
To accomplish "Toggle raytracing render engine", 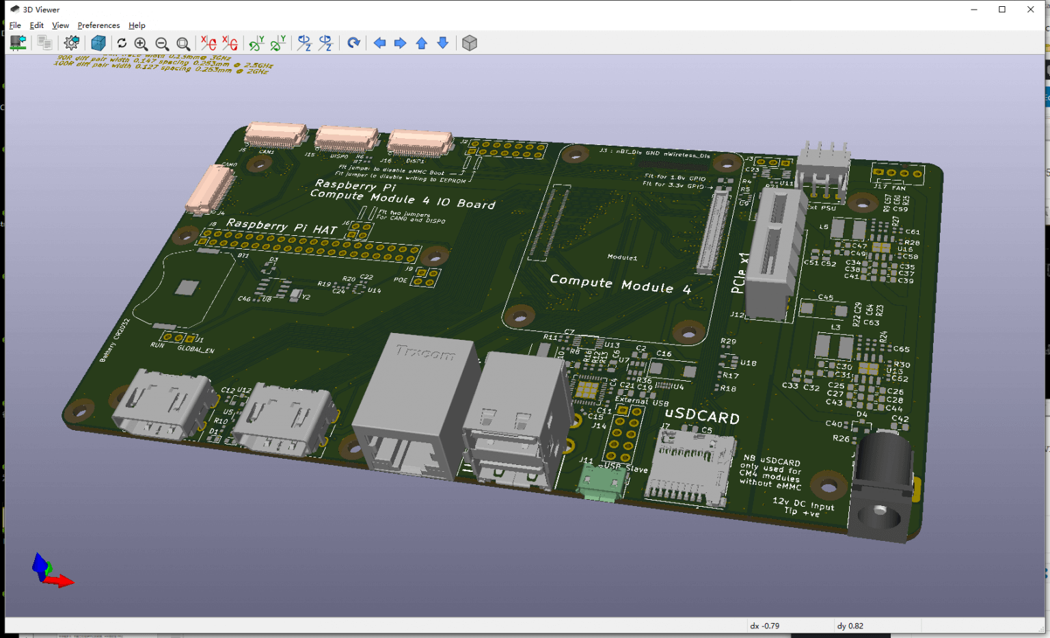I will [x=98, y=42].
